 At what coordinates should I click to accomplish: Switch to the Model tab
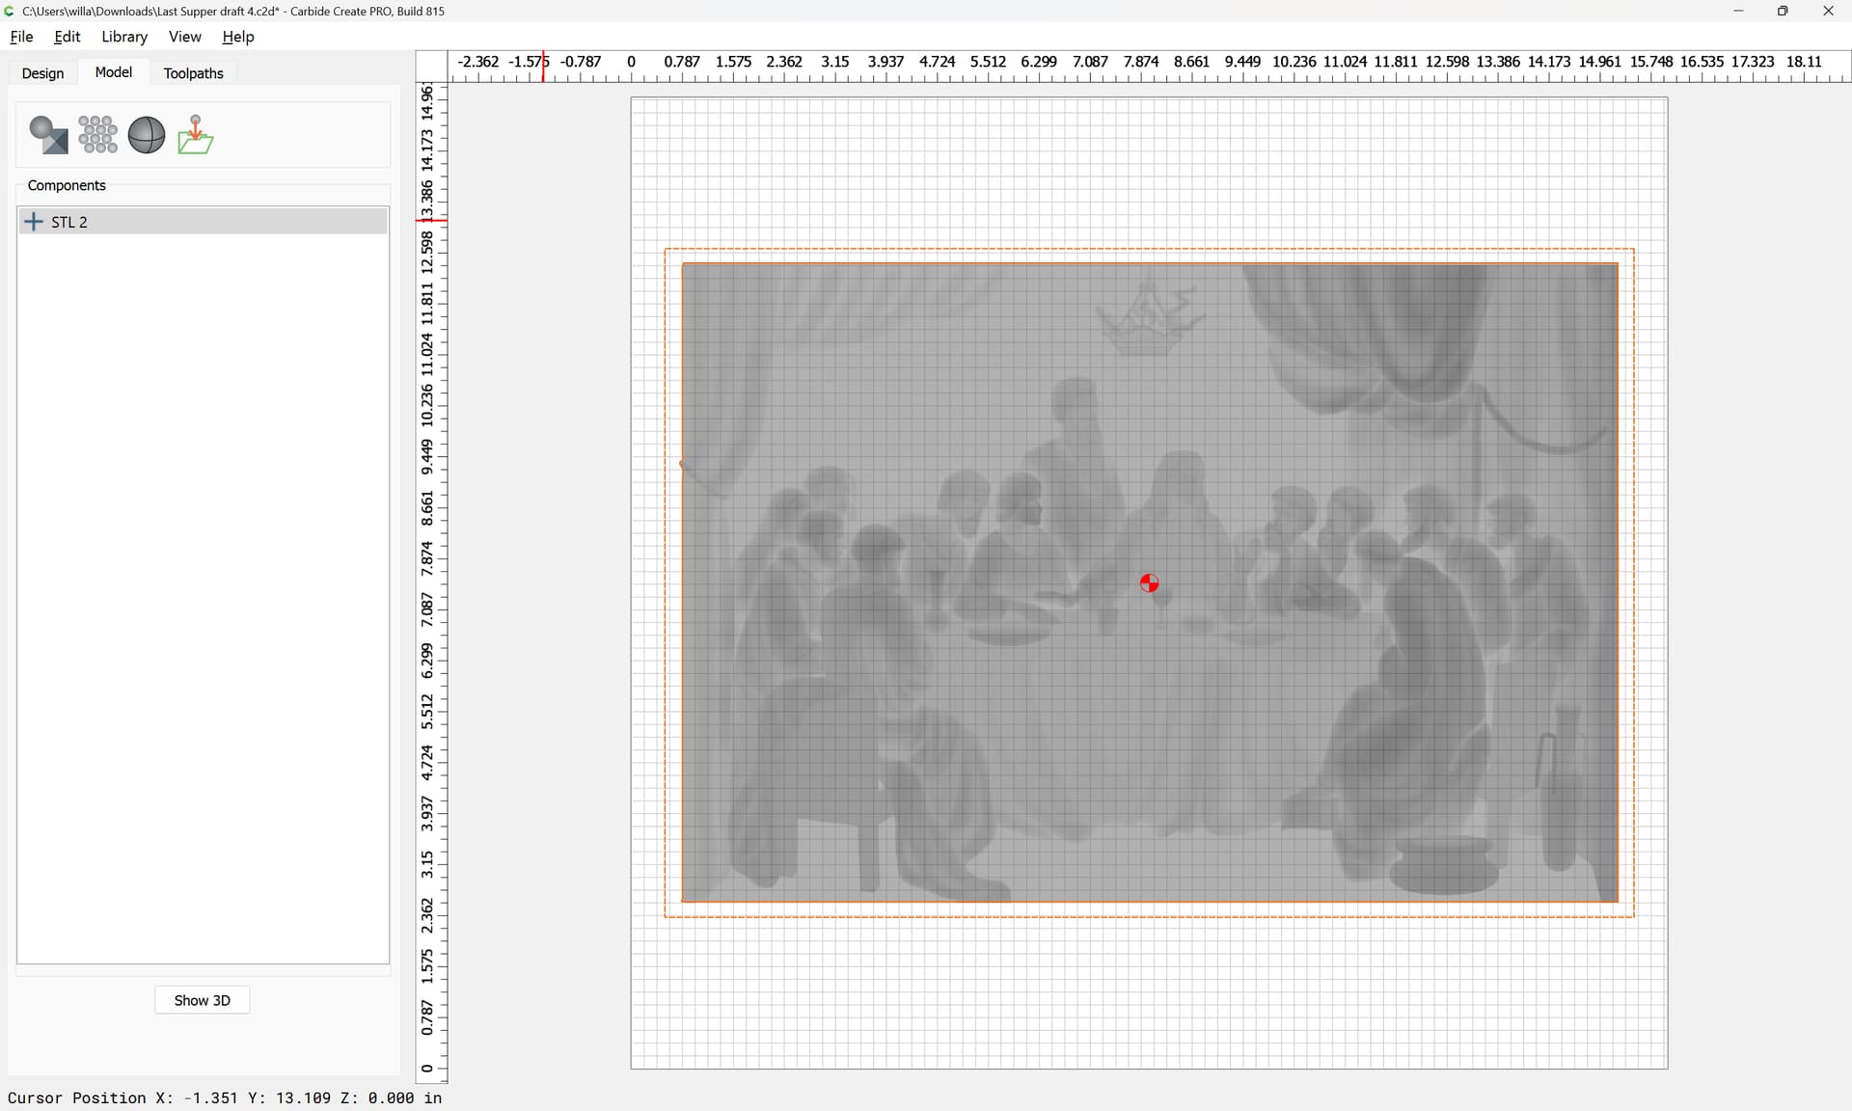coord(114,72)
